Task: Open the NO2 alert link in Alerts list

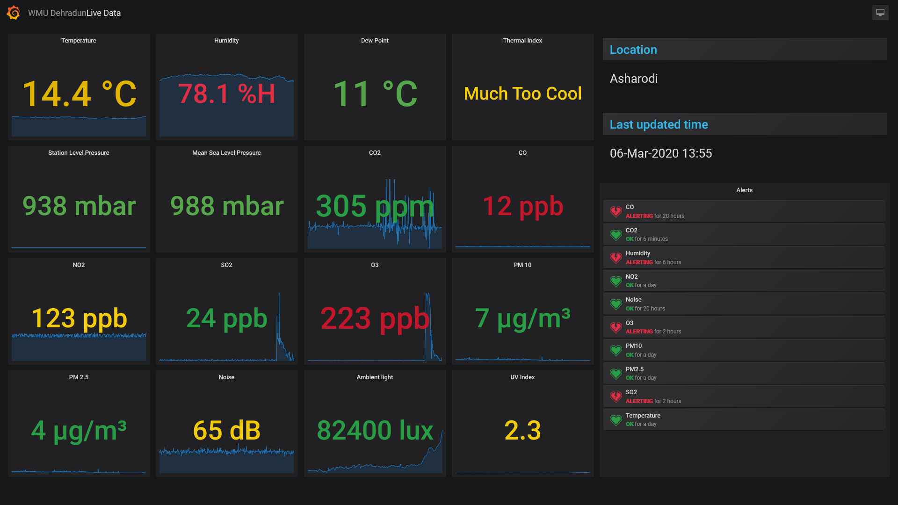Action: tap(631, 277)
